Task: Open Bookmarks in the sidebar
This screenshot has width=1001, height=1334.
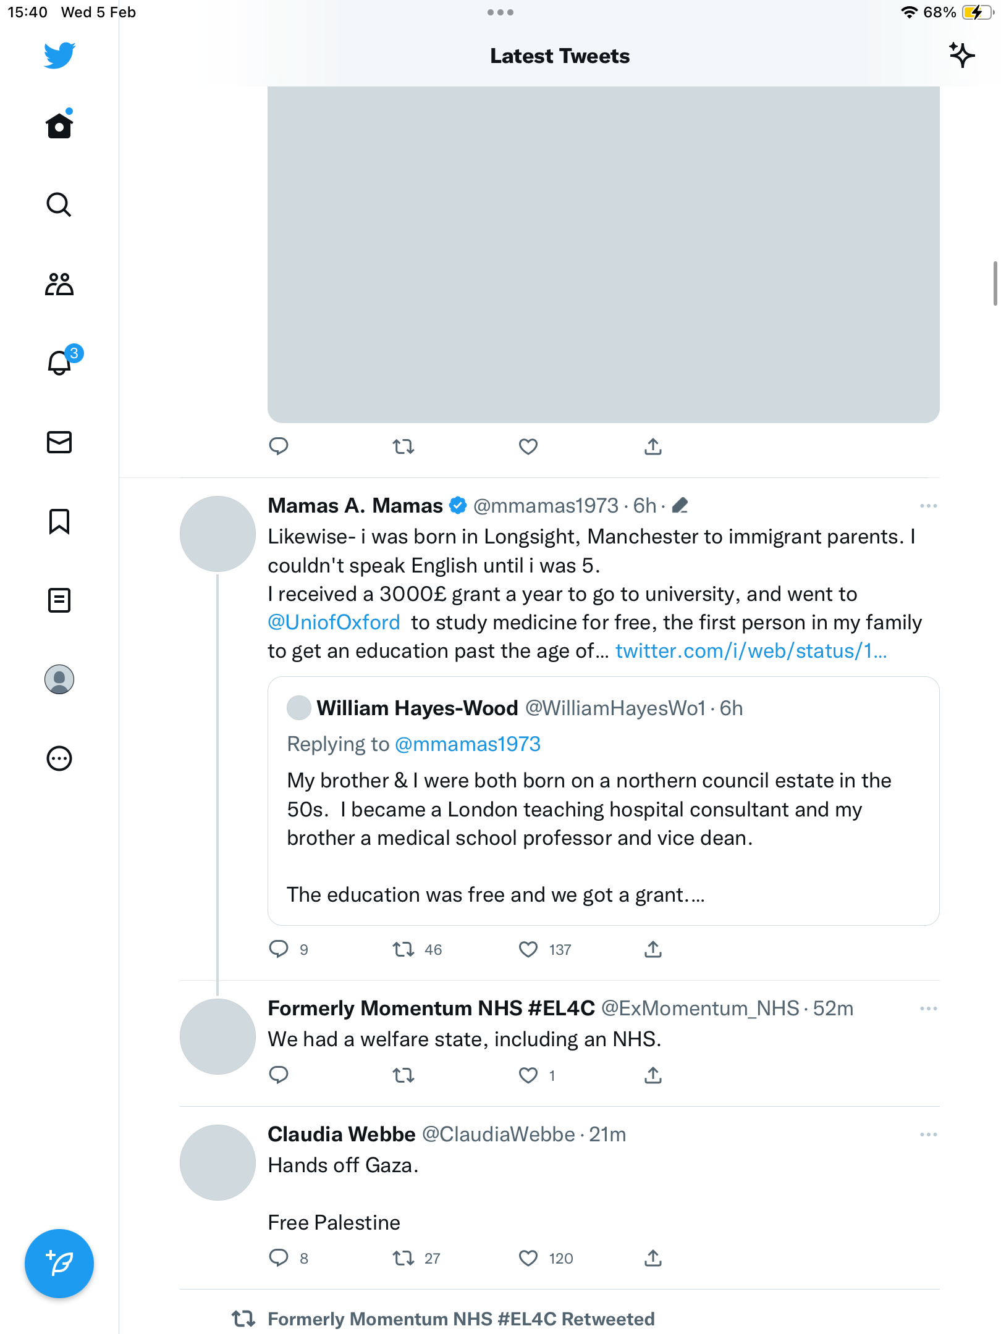Action: point(59,521)
